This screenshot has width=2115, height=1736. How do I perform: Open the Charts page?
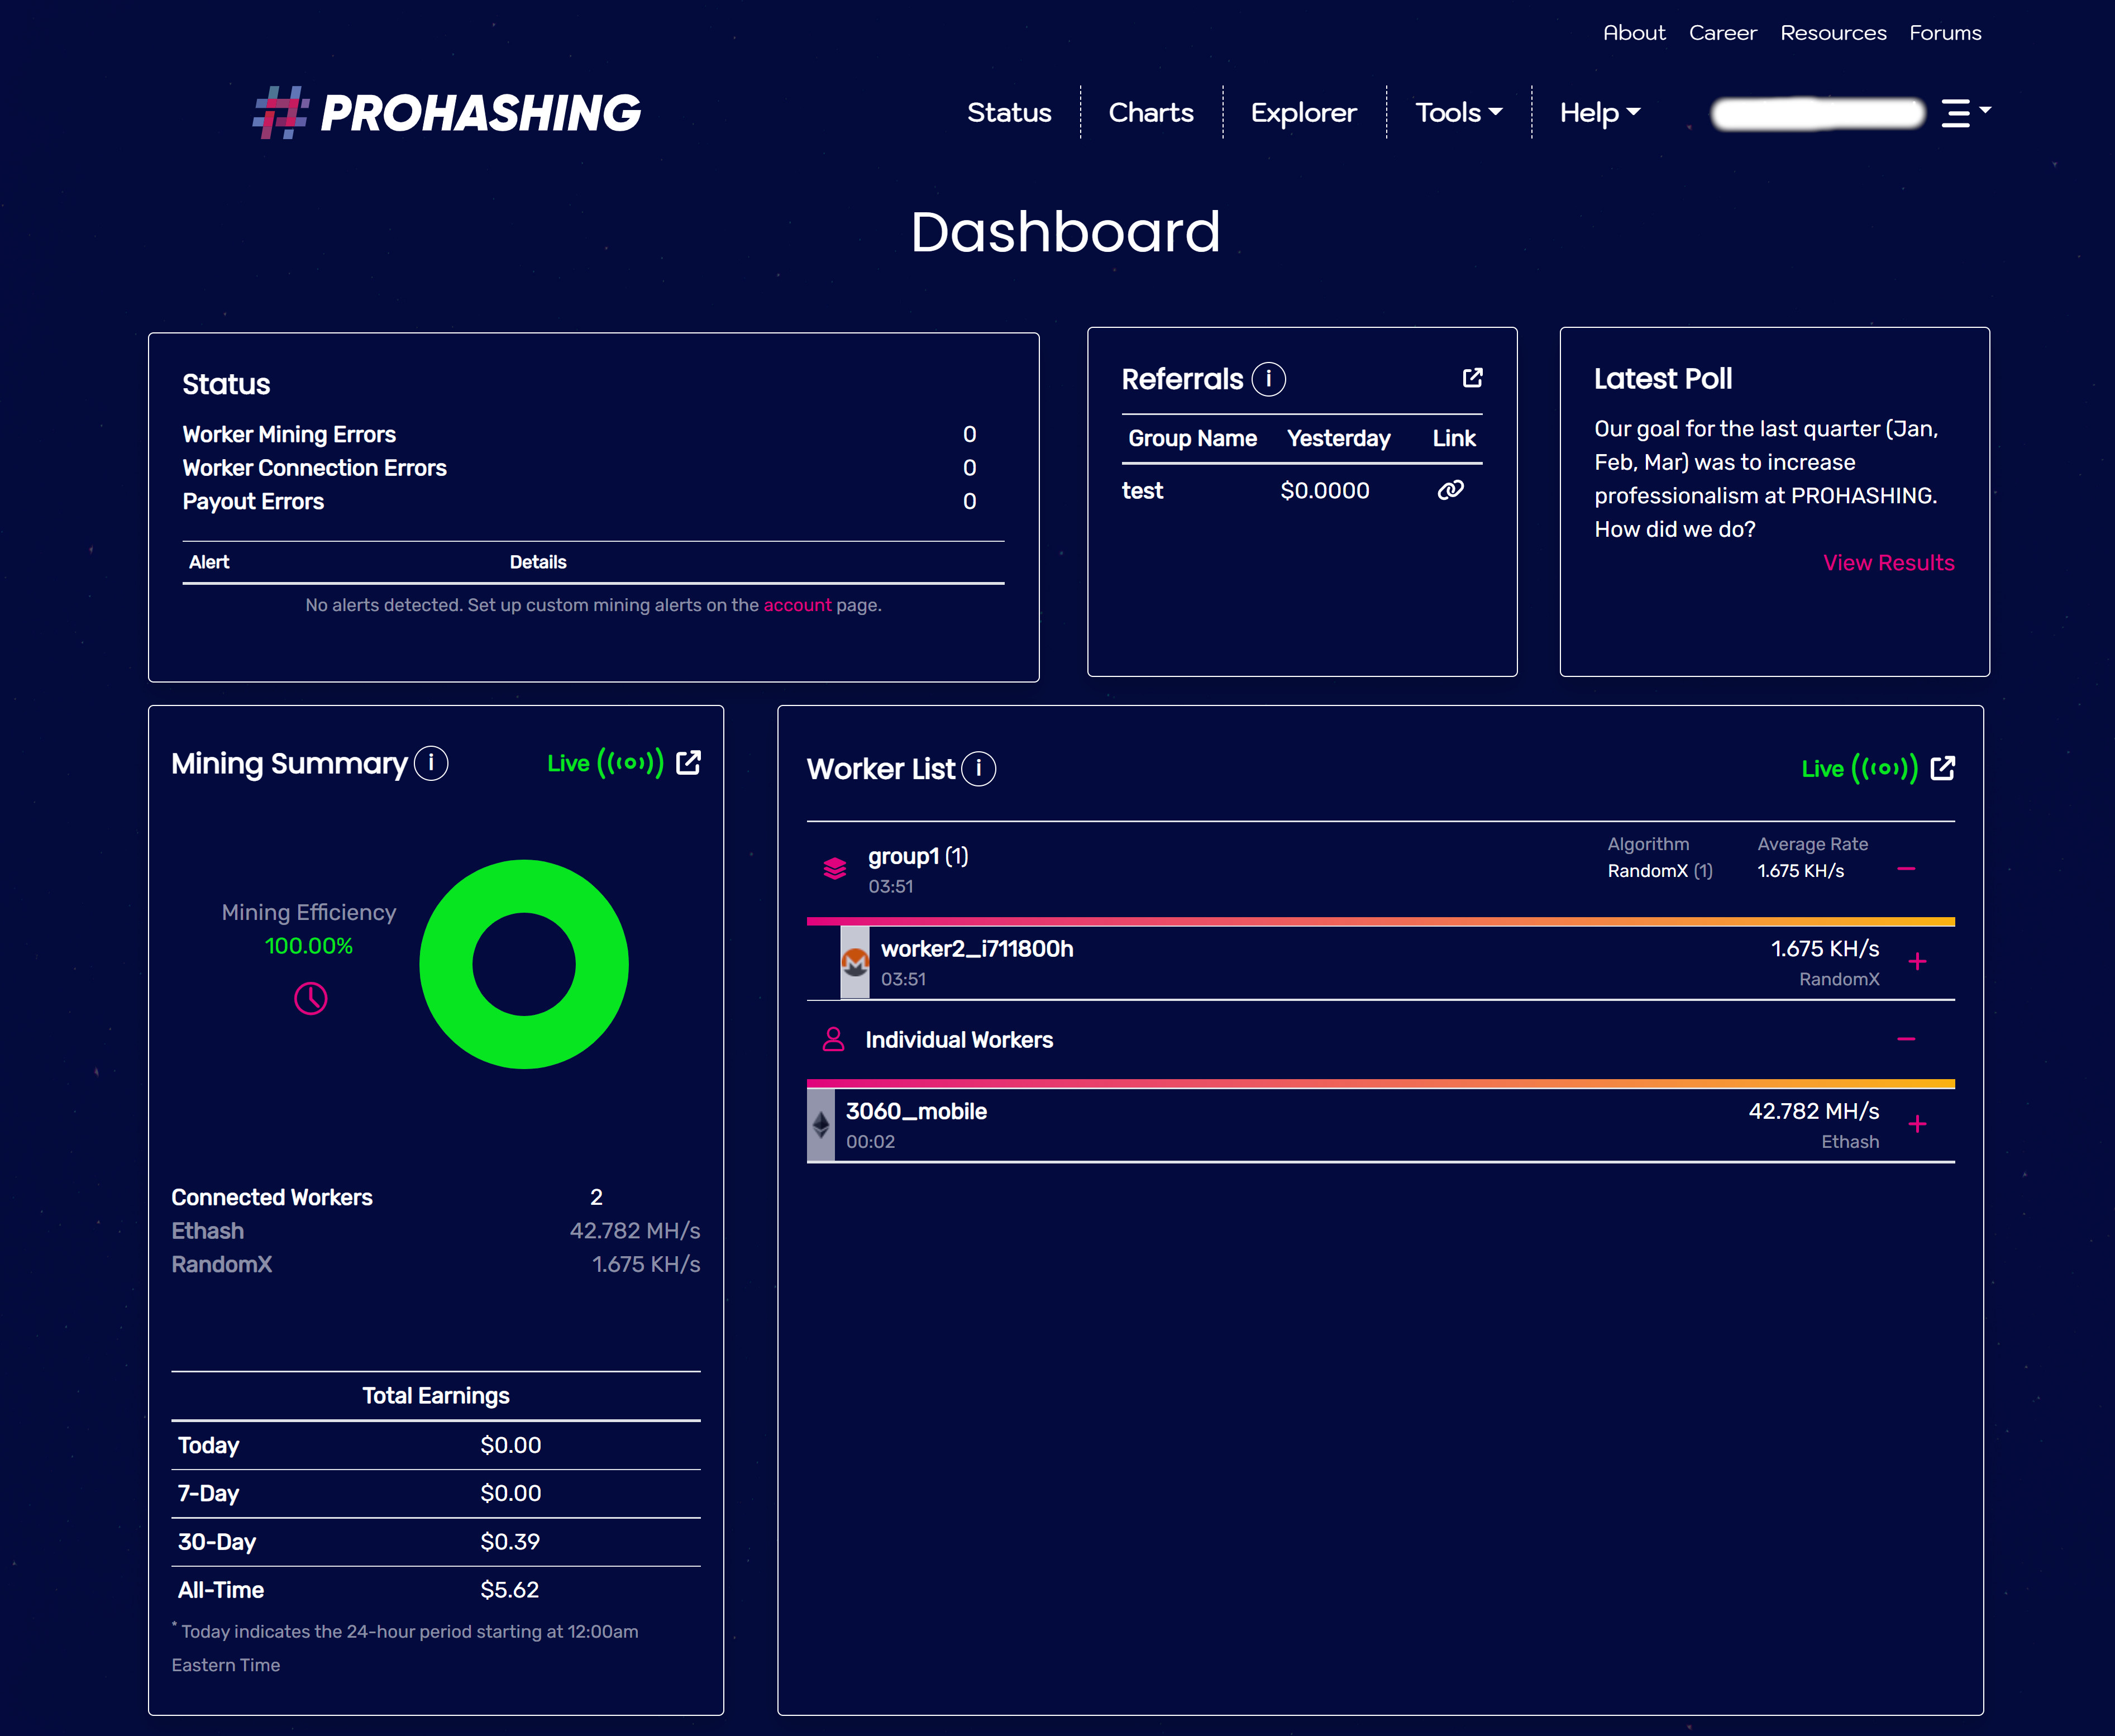(1151, 112)
